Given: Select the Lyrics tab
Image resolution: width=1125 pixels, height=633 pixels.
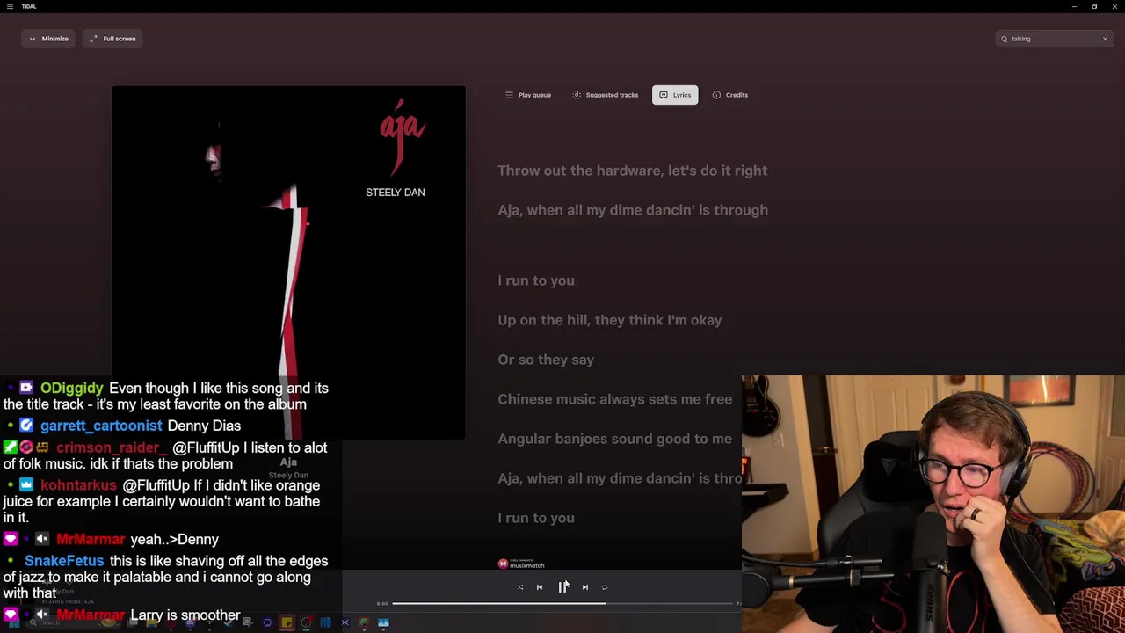Looking at the screenshot, I should pyautogui.click(x=675, y=95).
